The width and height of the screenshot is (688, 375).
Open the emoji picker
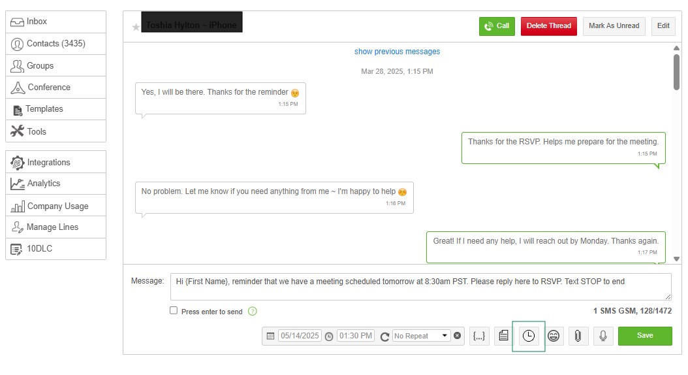(554, 336)
